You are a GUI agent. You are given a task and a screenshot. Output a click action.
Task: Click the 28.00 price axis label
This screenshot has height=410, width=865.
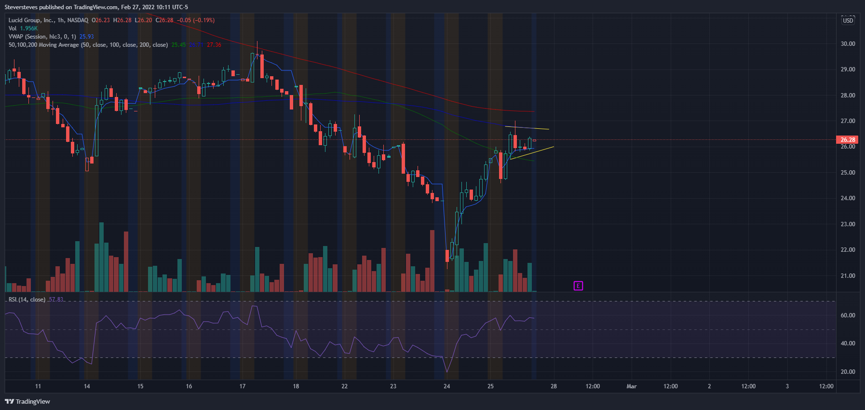pos(848,96)
